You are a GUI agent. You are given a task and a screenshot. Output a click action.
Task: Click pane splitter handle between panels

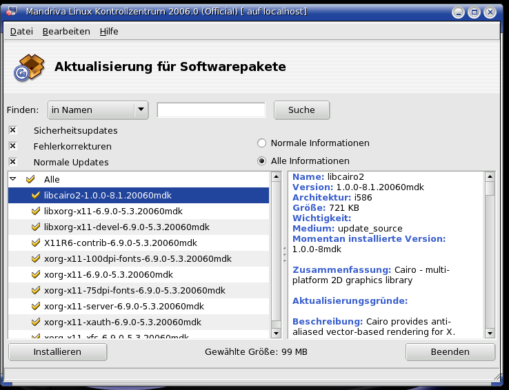(x=285, y=255)
